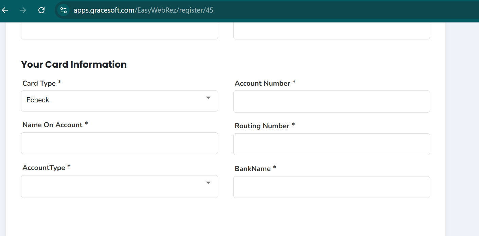Screen dimensions: 479x236
Task: Open site information icon in address bar
Action: tap(64, 10)
